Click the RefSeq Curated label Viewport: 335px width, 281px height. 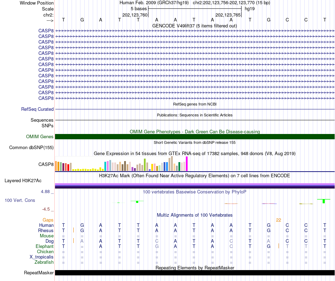pos(37,109)
